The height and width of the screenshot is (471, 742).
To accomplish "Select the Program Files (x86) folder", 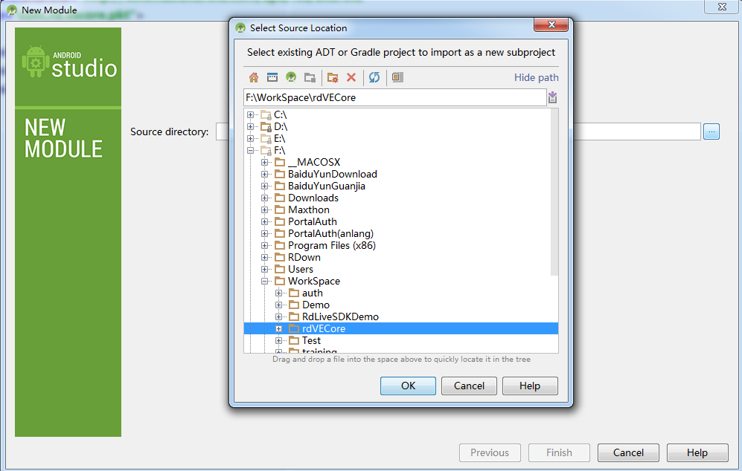I will [x=332, y=246].
